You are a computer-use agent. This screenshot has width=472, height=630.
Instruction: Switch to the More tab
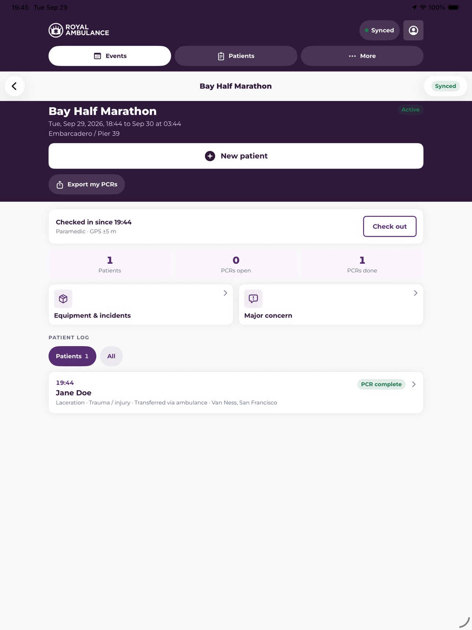[x=362, y=56]
